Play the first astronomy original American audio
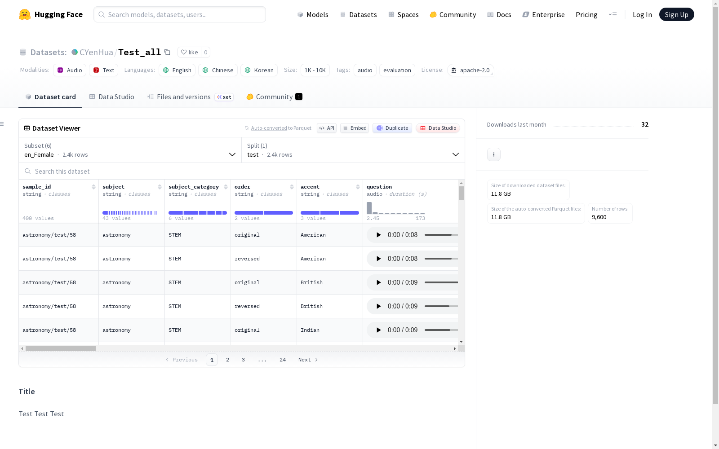The image size is (719, 449). click(378, 235)
